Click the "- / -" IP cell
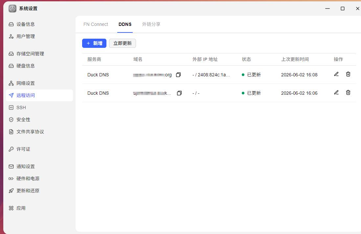Image resolution: width=361 pixels, height=234 pixels. [x=196, y=93]
